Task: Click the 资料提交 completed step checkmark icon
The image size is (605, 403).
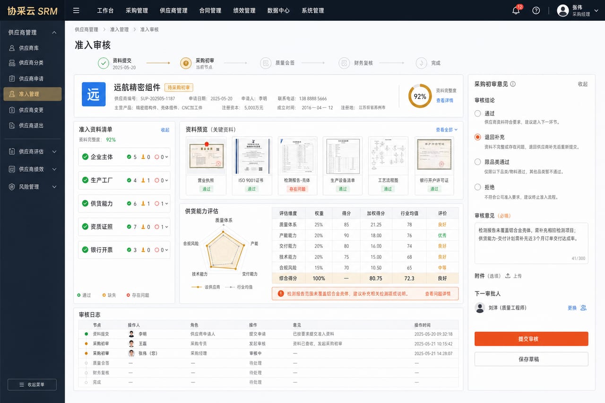Action: click(104, 63)
